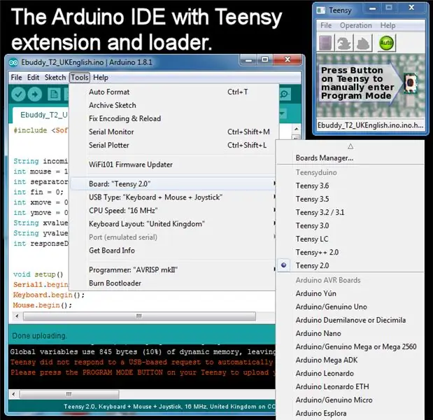Select the Teensy++ 2.0 board

pos(350,252)
